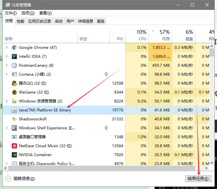Click the 1.0% CPU value
217x189 pixels.
click(x=142, y=137)
